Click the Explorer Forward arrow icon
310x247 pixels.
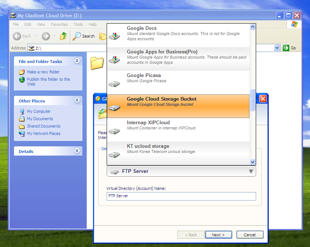click(x=46, y=36)
